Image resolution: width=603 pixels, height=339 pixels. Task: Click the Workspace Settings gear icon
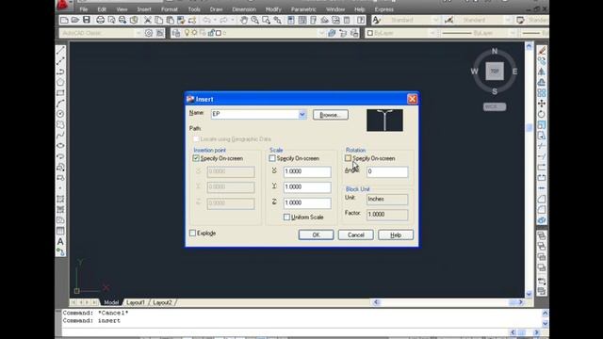149,33
